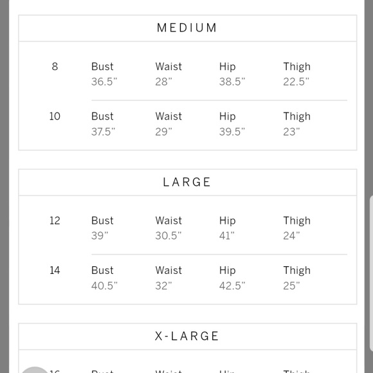Click the 28" waist value for size 8
Screen dimensions: 373x373
tap(163, 82)
